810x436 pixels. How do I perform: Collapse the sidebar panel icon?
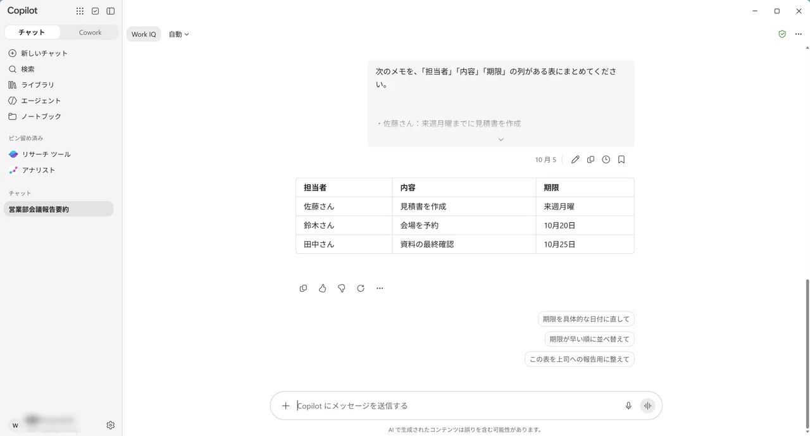pyautogui.click(x=111, y=11)
